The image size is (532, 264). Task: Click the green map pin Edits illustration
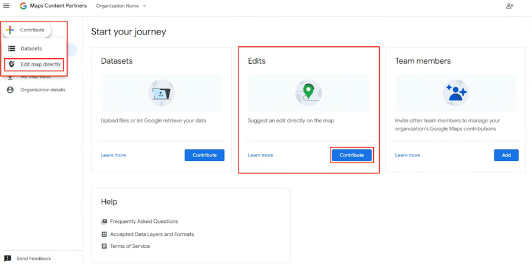[x=308, y=93]
